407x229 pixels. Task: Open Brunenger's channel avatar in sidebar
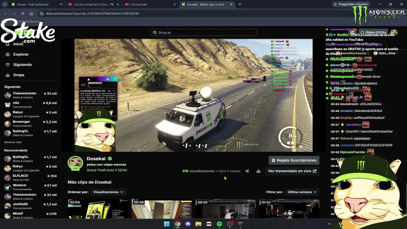point(8,124)
